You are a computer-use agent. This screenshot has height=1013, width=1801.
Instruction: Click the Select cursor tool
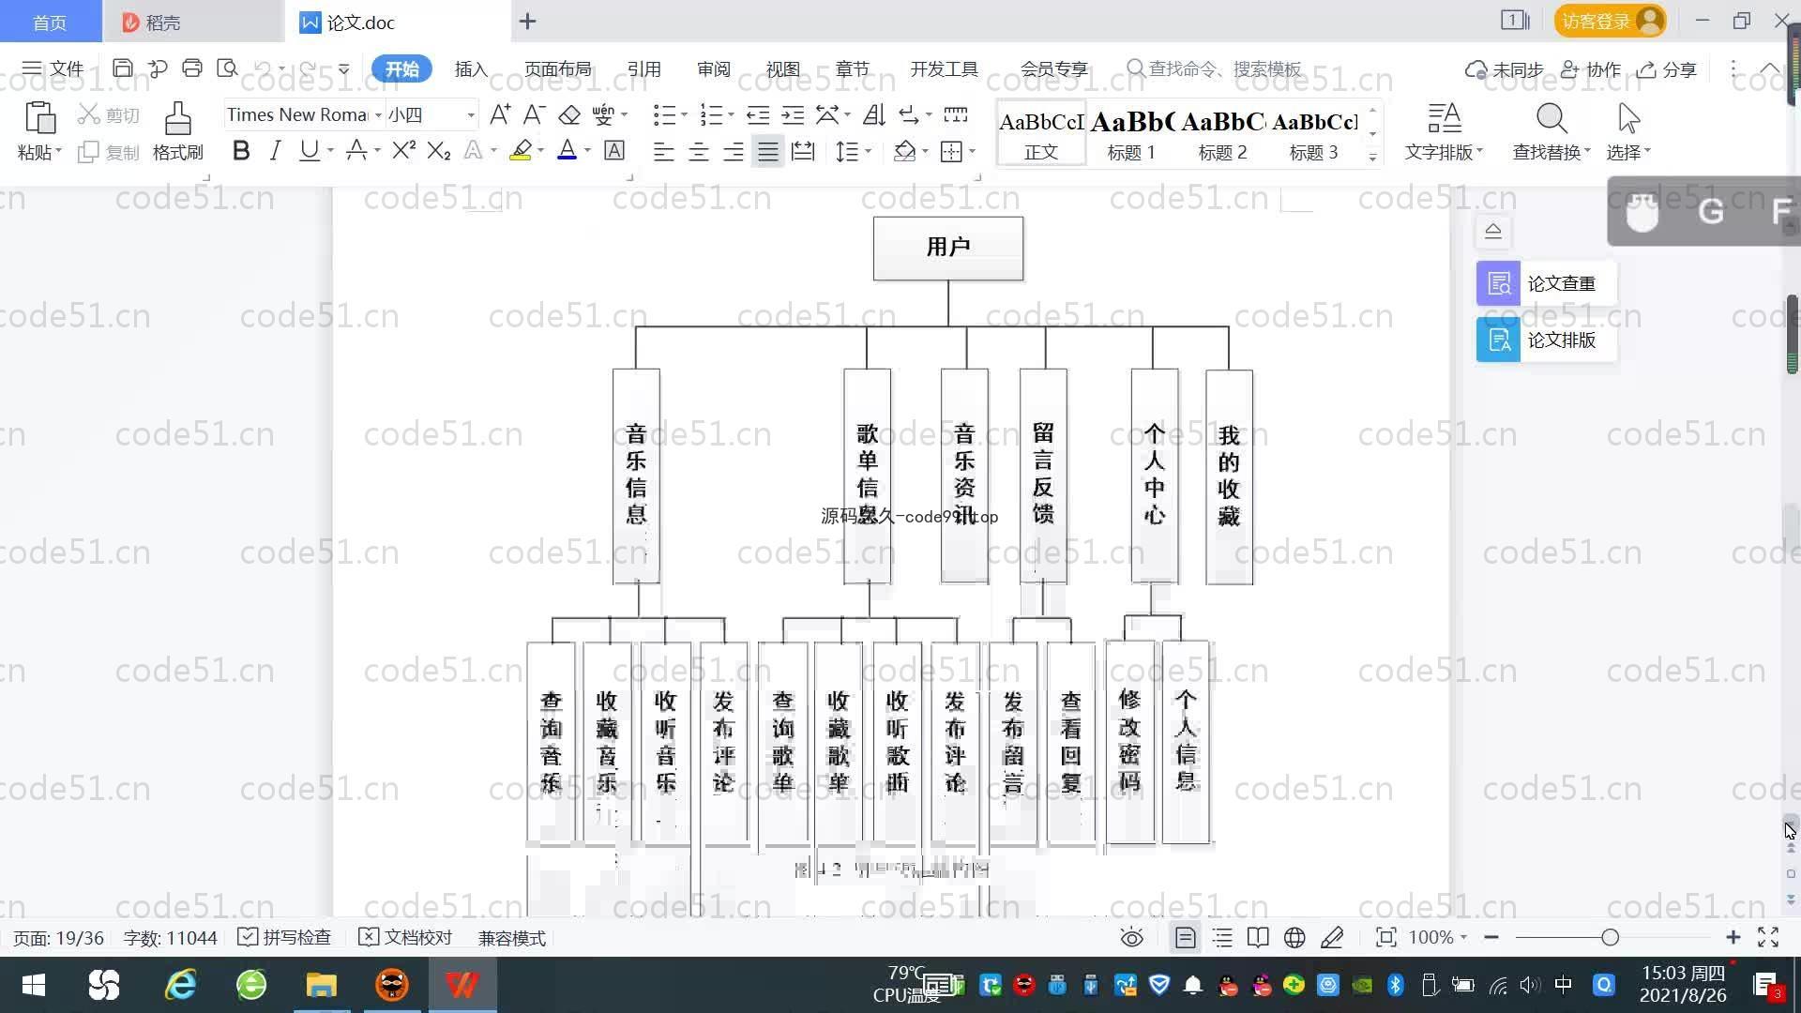tap(1628, 131)
